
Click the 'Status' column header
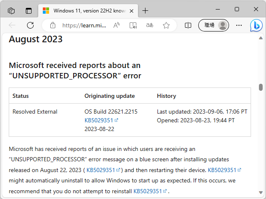click(x=20, y=96)
